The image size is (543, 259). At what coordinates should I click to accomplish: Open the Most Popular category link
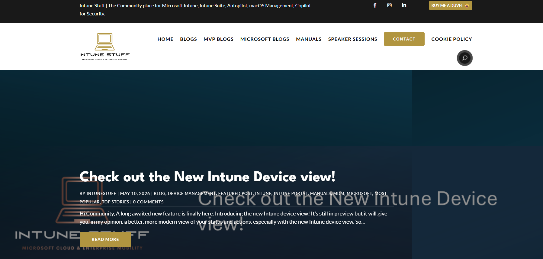(381, 193)
